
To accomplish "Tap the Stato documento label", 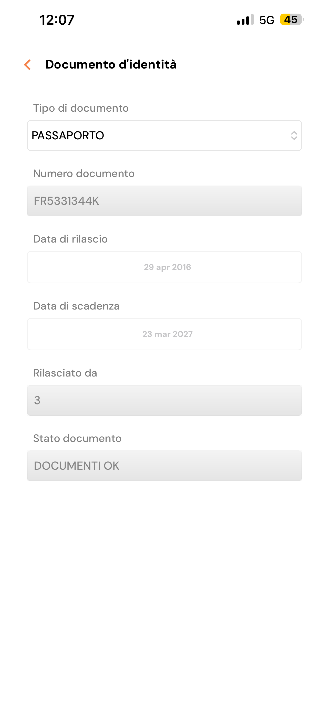I will pyautogui.click(x=77, y=438).
